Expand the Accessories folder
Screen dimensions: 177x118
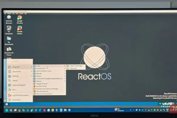50,68
